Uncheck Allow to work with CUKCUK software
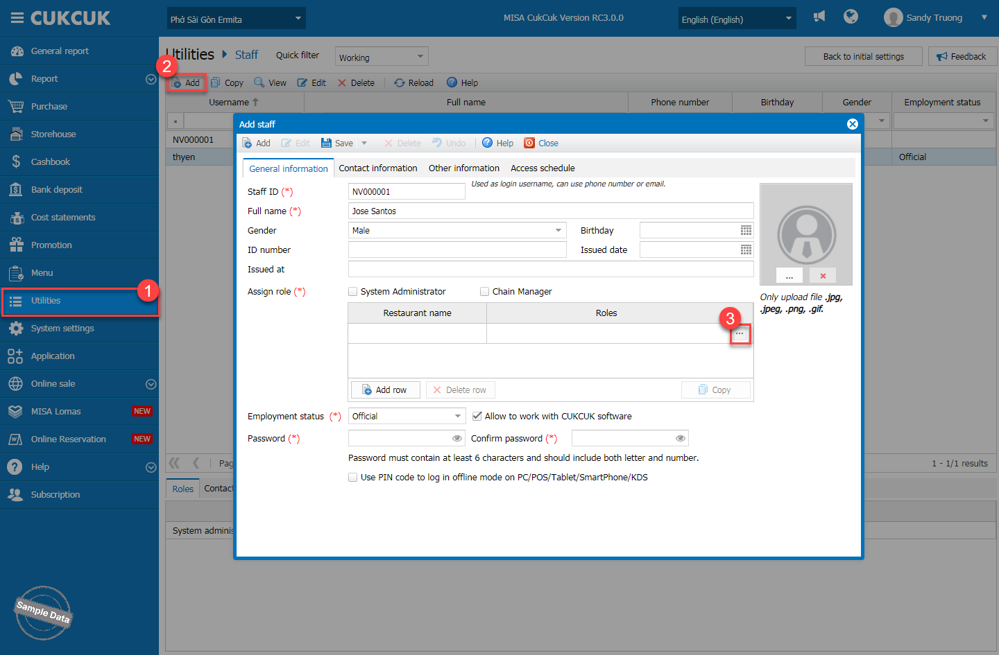The width and height of the screenshot is (999, 655). pos(477,417)
